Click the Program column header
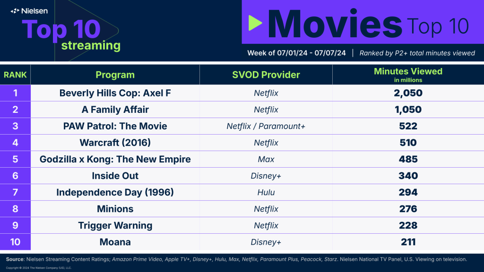This screenshot has height=272, width=484. point(115,75)
